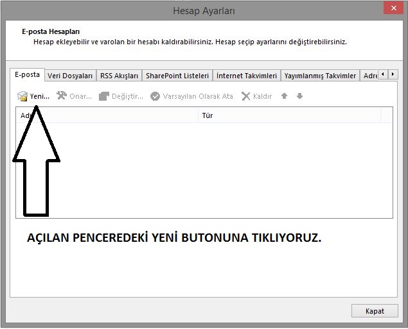The height and width of the screenshot is (329, 408).
Task: Move account up with up arrow
Action: click(x=285, y=96)
